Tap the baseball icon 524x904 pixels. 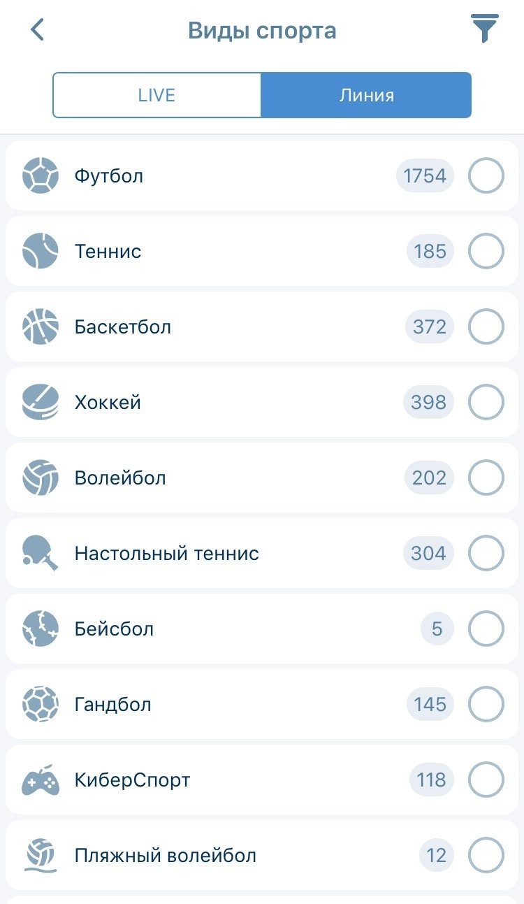[x=40, y=629]
